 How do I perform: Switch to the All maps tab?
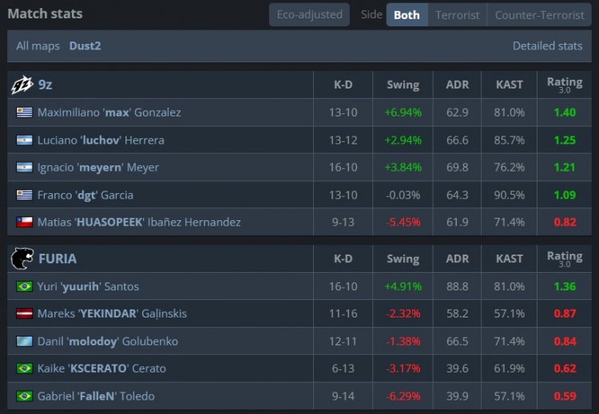pos(38,46)
